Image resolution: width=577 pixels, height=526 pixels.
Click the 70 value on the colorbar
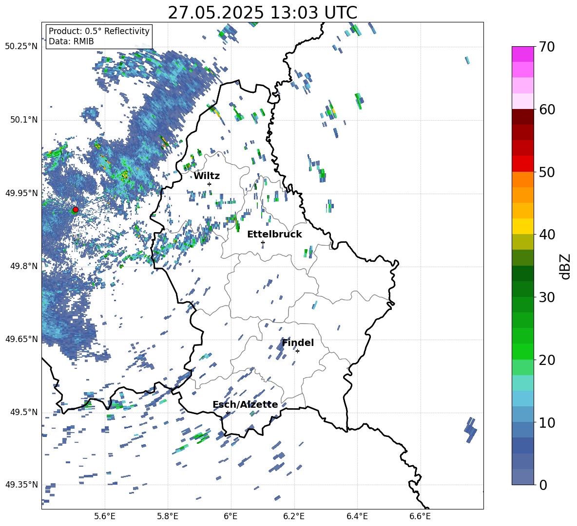[547, 47]
